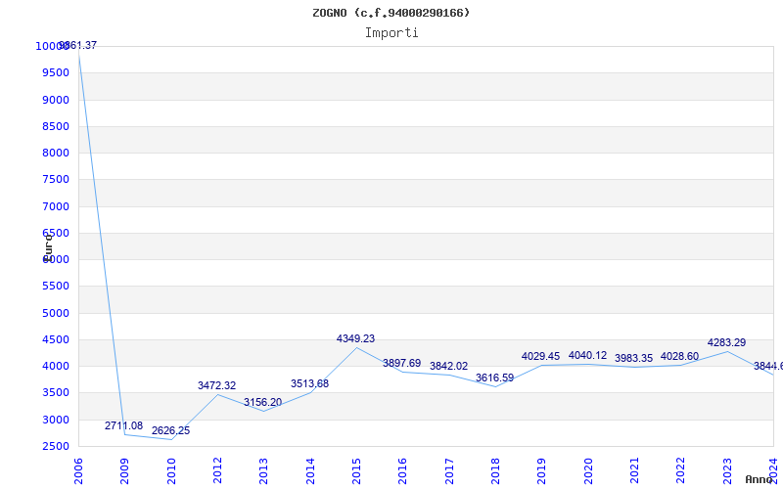Click the 7500 tick on the y-axis
The height and width of the screenshot is (489, 783).
click(x=54, y=180)
